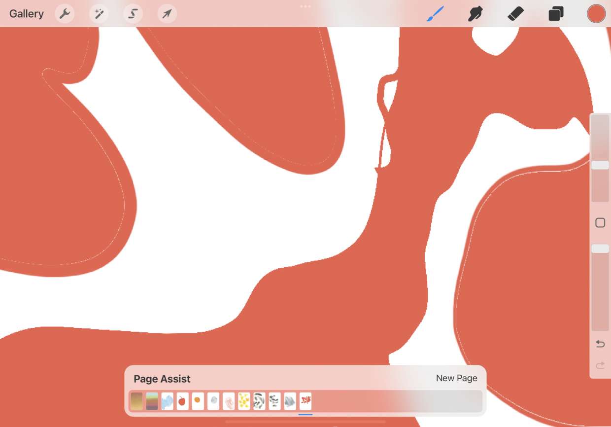
Task: Redo the last undone action
Action: (600, 365)
